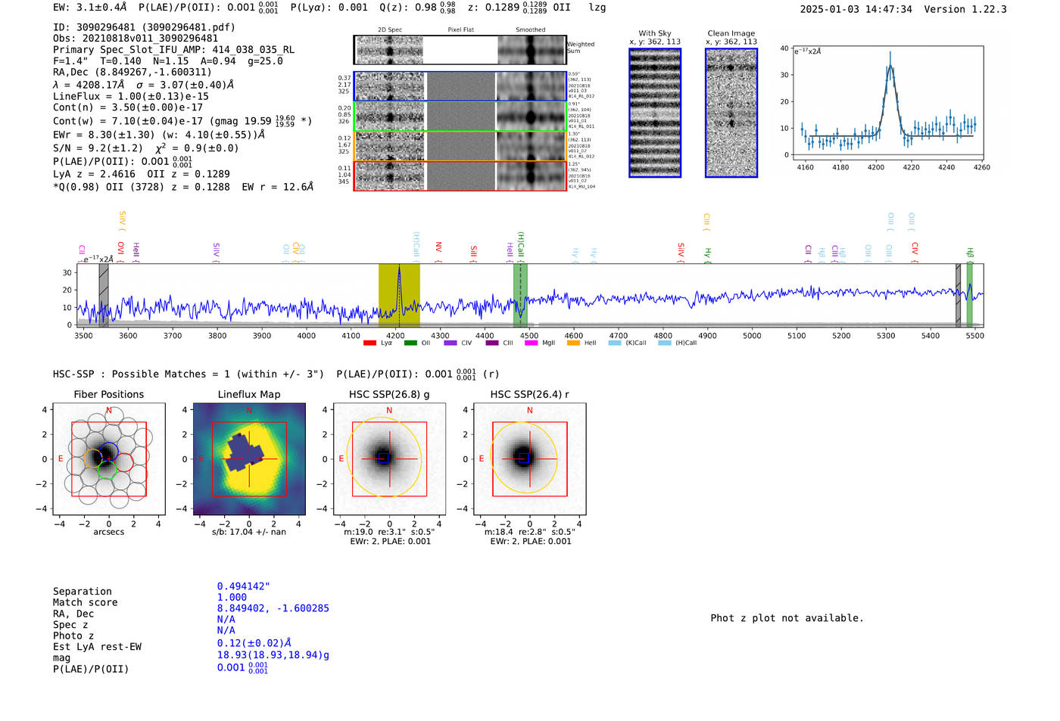Click the RA,Dec (8.849267,-1.600311) text
The height and width of the screenshot is (721, 1060).
point(132,73)
